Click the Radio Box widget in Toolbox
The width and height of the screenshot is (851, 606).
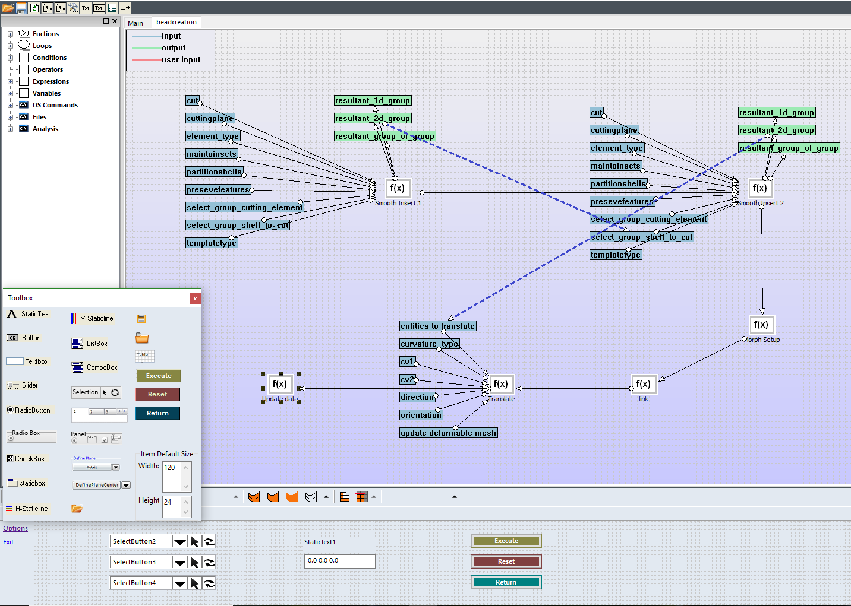[31, 436]
